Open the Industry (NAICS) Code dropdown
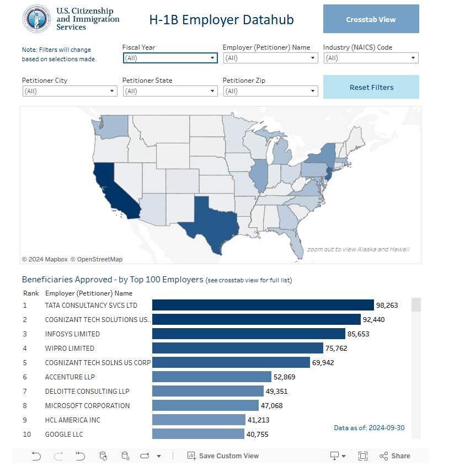454x466 pixels. click(x=413, y=58)
